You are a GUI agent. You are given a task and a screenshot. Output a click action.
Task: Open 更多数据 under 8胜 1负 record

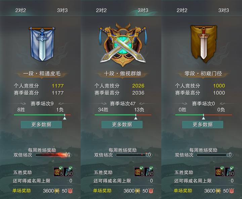[41, 125]
